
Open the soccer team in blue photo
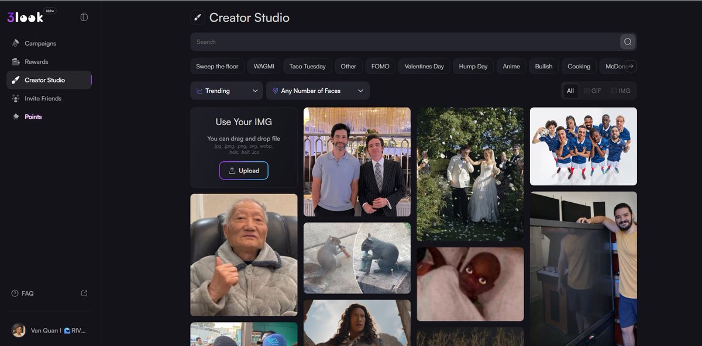point(583,146)
